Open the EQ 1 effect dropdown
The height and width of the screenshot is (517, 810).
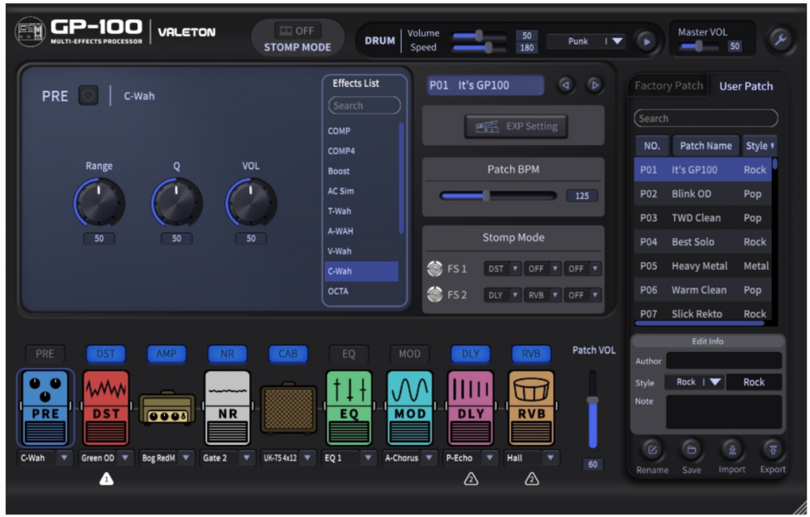350,458
